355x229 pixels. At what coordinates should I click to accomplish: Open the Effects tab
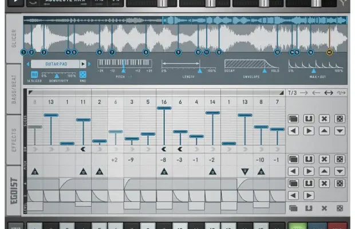point(14,139)
